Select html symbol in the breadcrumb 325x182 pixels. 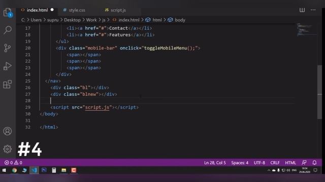click(157, 20)
